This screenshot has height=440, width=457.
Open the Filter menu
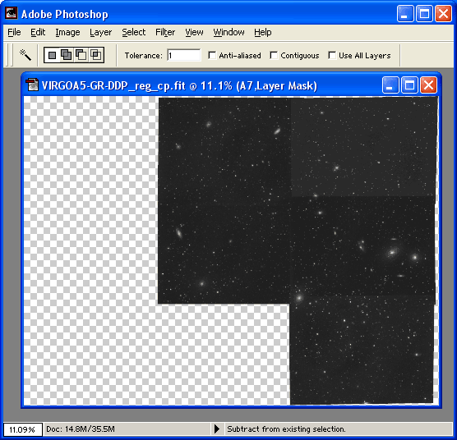click(165, 32)
